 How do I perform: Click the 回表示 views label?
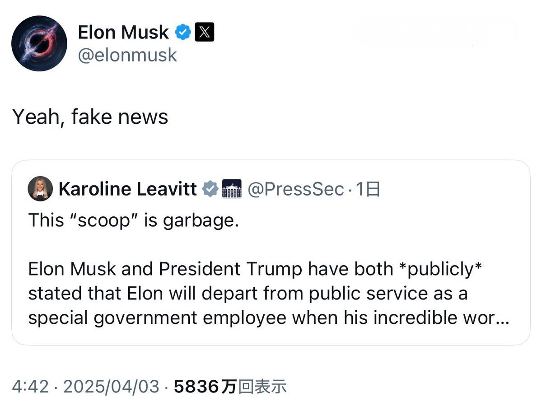tap(262, 387)
